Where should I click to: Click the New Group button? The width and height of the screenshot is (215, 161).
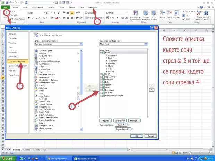click(120, 120)
